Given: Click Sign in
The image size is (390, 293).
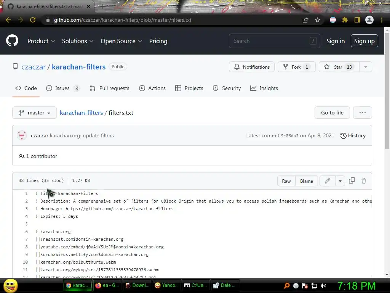Looking at the screenshot, I should pos(336,41).
